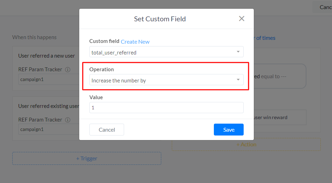Expand the Operation dropdown arrow
The height and width of the screenshot is (183, 332).
click(x=238, y=80)
